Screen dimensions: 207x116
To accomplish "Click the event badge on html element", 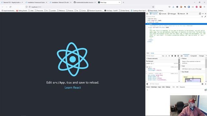I will click(160, 21).
